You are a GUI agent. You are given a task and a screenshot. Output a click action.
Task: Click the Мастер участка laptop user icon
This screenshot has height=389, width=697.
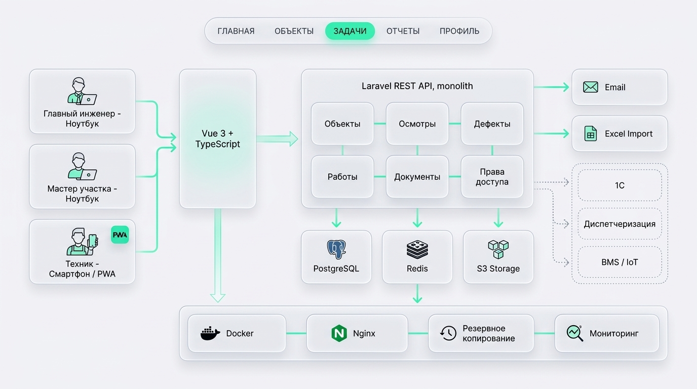point(82,167)
